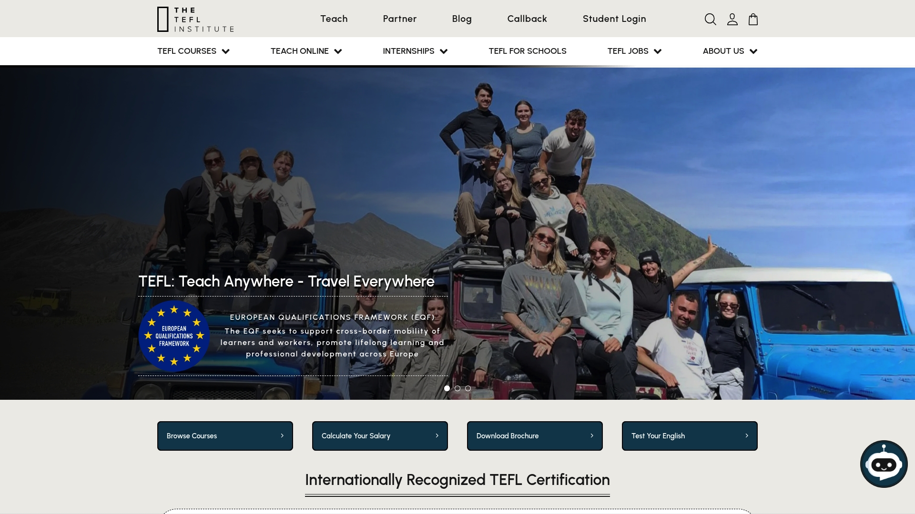Open the shopping cart icon
Viewport: 915px width, 514px height.
point(753,19)
